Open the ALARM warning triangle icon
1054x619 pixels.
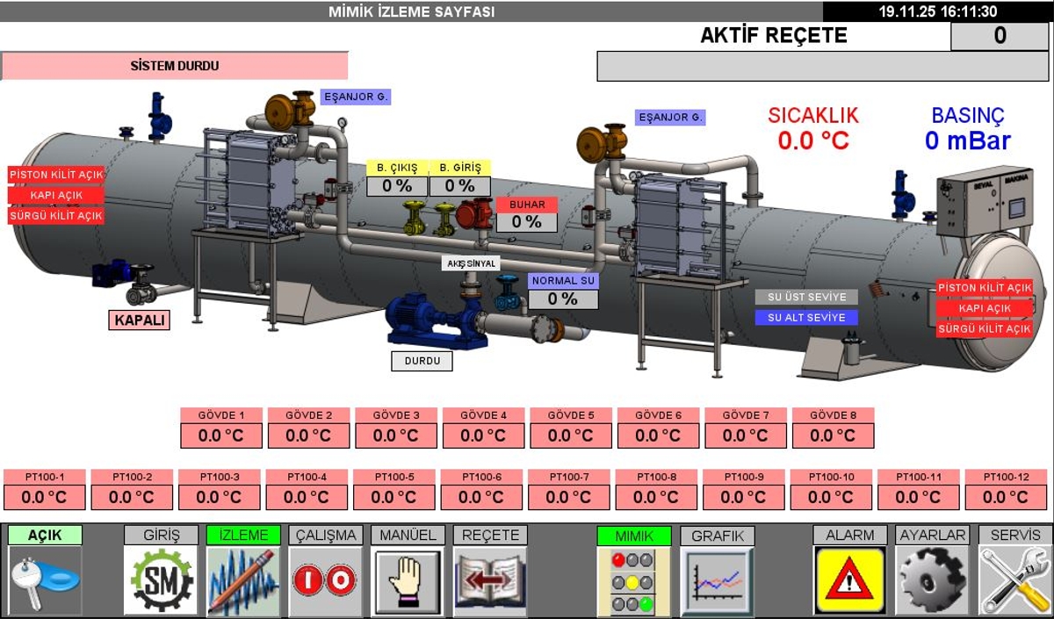(x=849, y=580)
